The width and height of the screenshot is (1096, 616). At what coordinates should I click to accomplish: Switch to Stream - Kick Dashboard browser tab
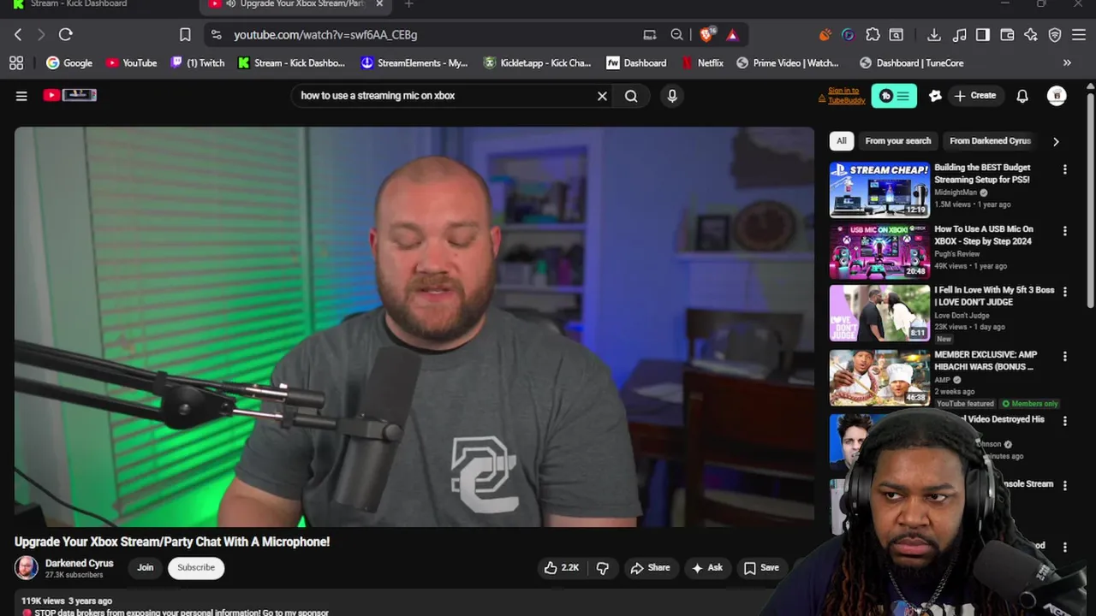click(x=77, y=4)
